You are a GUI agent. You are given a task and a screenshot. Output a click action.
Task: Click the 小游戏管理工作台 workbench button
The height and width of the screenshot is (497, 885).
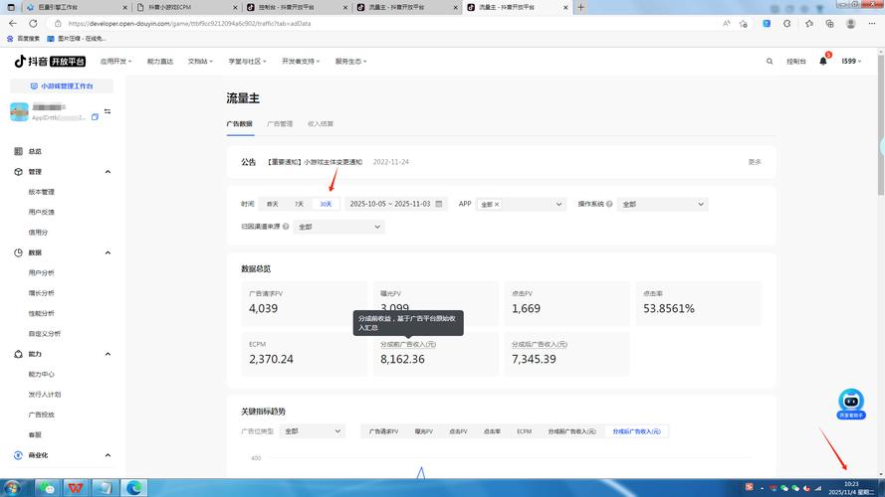tap(62, 86)
